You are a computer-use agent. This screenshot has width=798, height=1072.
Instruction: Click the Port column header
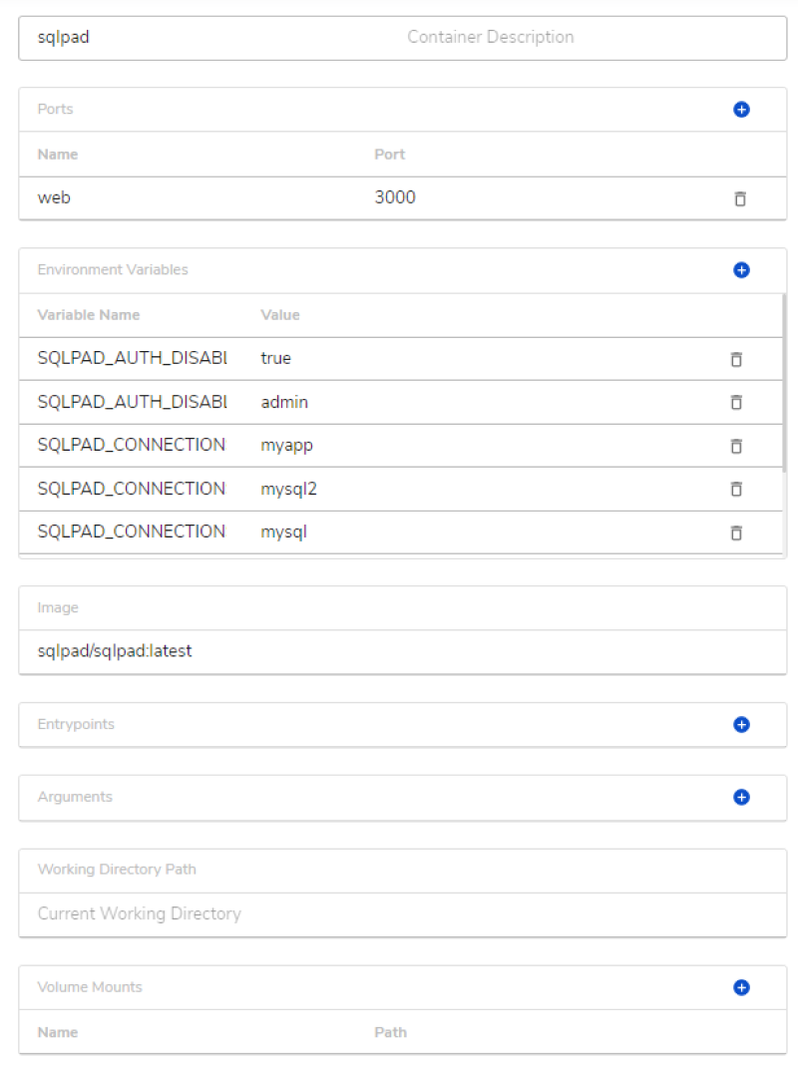390,155
